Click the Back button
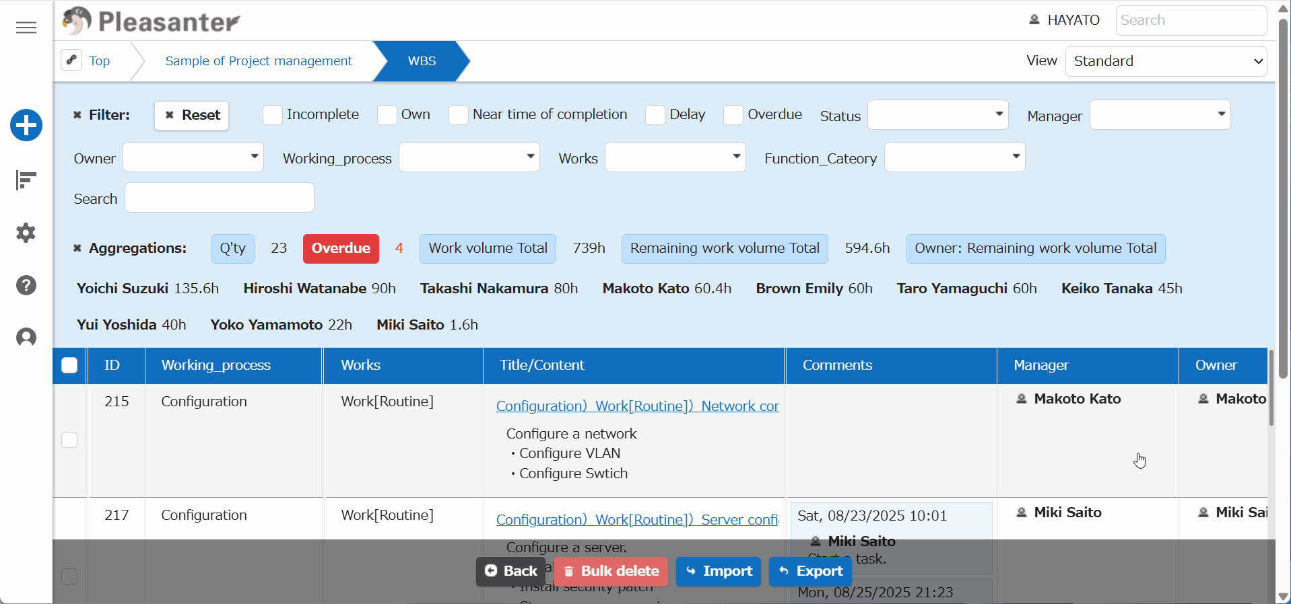The height and width of the screenshot is (604, 1291). 511,571
